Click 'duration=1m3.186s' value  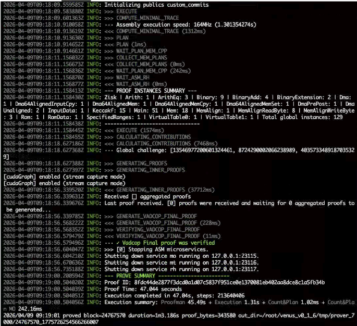point(153,315)
